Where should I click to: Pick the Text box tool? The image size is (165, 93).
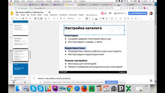coord(38,19)
